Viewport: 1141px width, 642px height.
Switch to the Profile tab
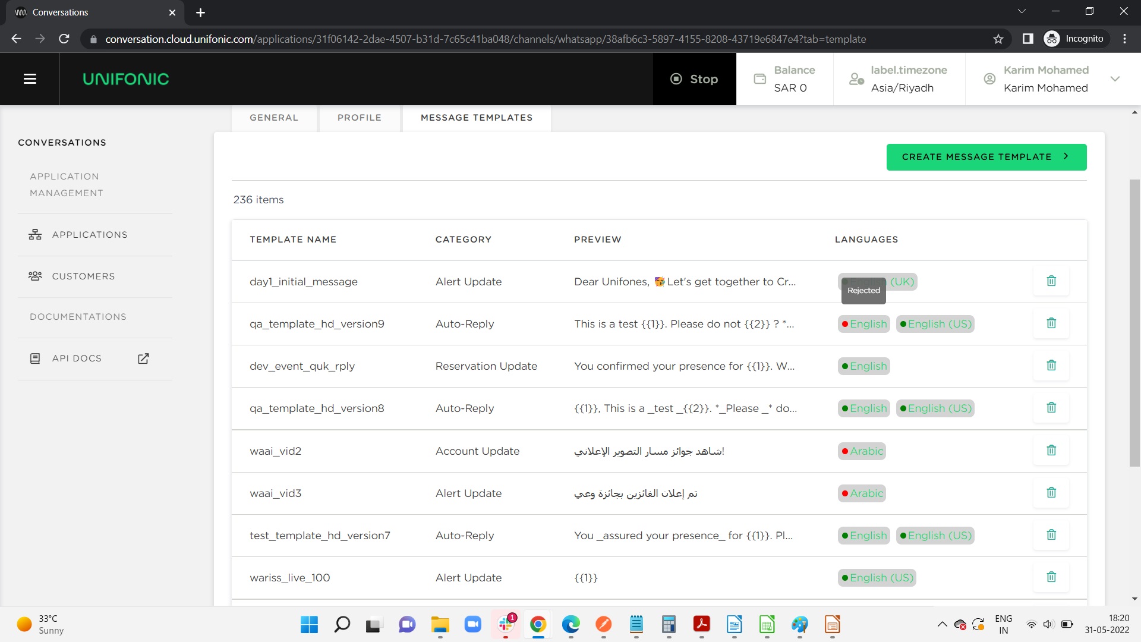coord(359,118)
